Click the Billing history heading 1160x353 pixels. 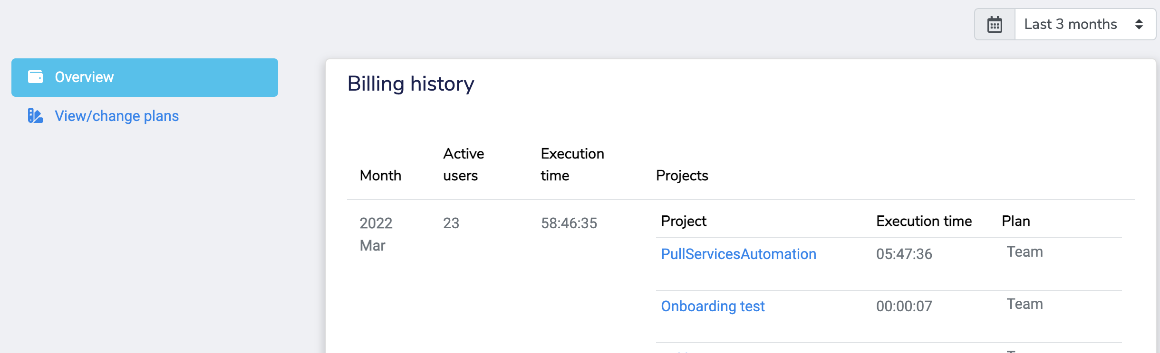tap(411, 84)
